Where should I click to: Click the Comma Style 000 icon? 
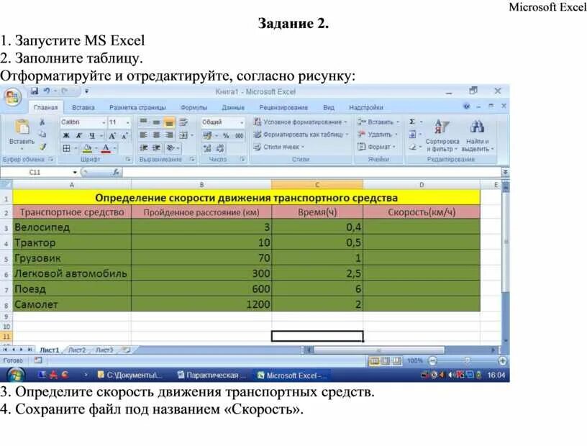coord(240,135)
